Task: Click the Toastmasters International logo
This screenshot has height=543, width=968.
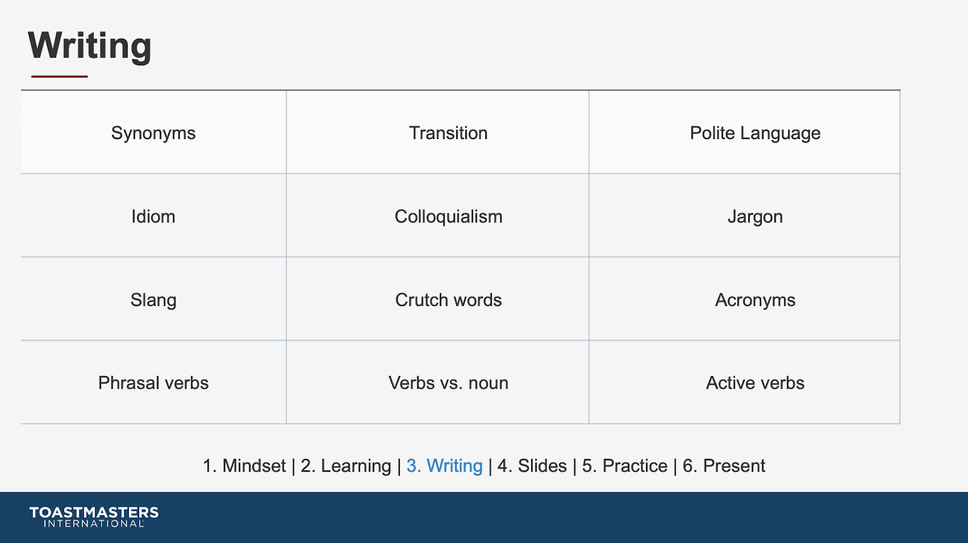Action: click(94, 517)
